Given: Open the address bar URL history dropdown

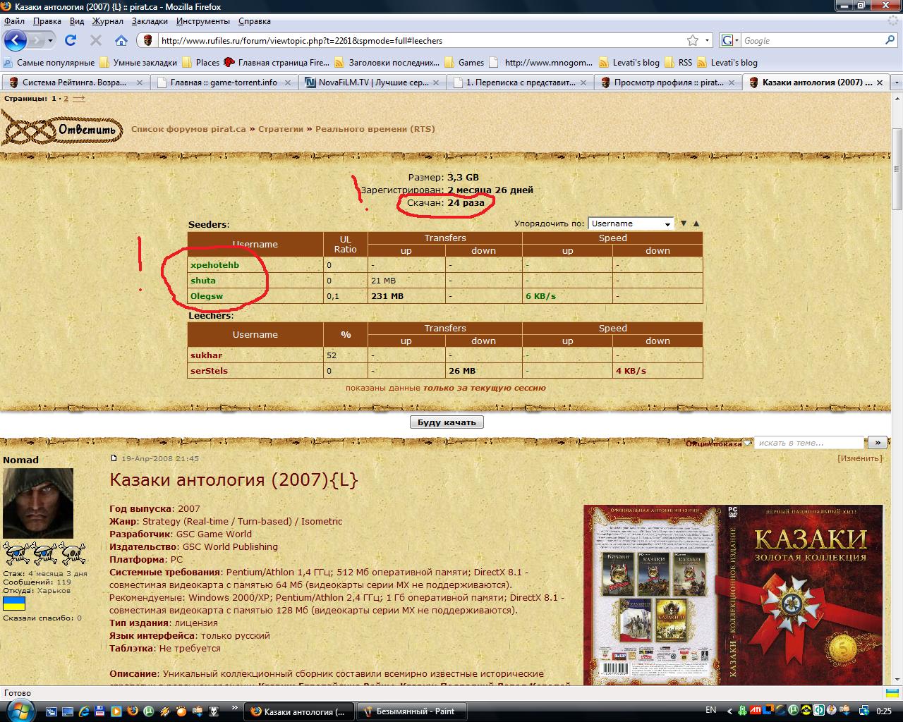Looking at the screenshot, I should [708, 40].
